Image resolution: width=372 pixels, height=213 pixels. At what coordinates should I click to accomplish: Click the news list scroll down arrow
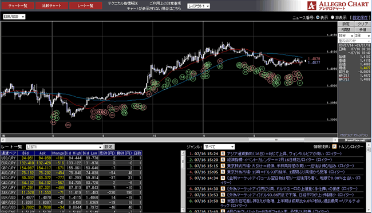coord(368,210)
